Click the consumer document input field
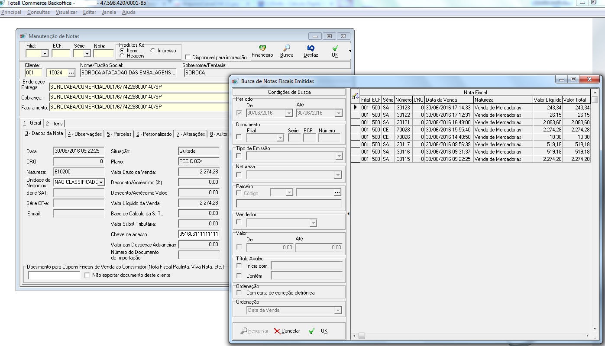Screen dimensions: 605x346 coord(54,275)
